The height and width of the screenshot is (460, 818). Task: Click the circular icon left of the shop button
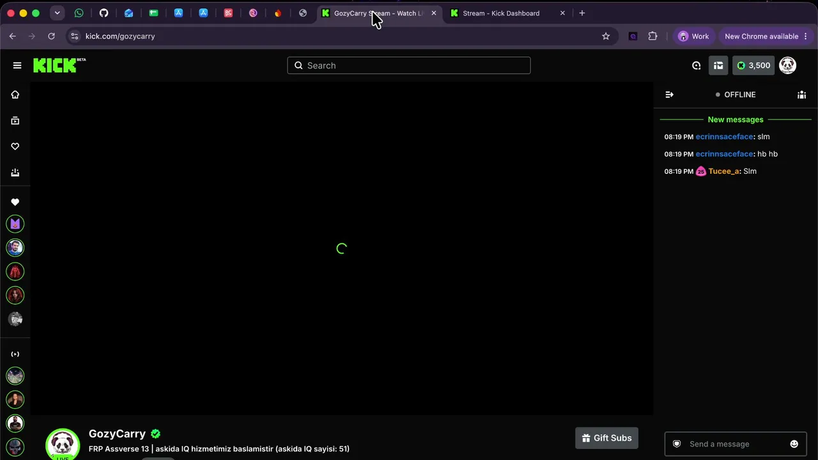(x=697, y=65)
